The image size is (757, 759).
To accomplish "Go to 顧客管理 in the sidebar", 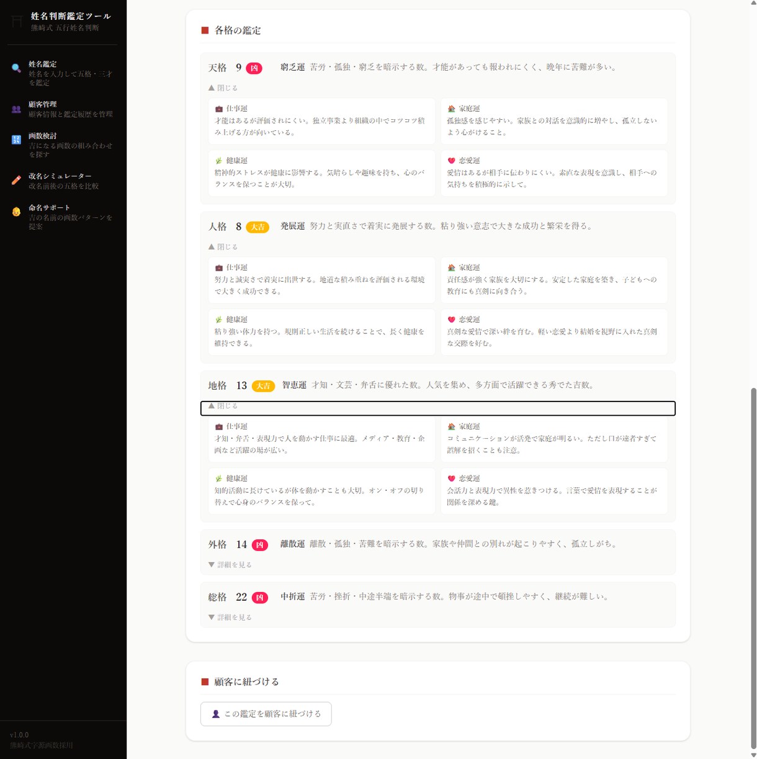I will coord(63,109).
